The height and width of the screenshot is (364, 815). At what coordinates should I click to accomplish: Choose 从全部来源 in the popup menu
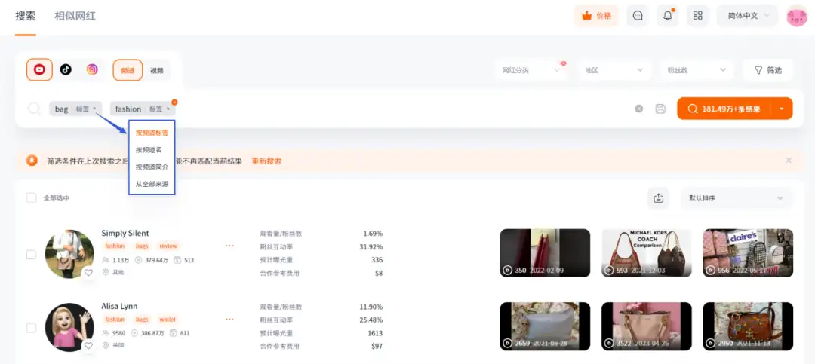click(x=152, y=184)
